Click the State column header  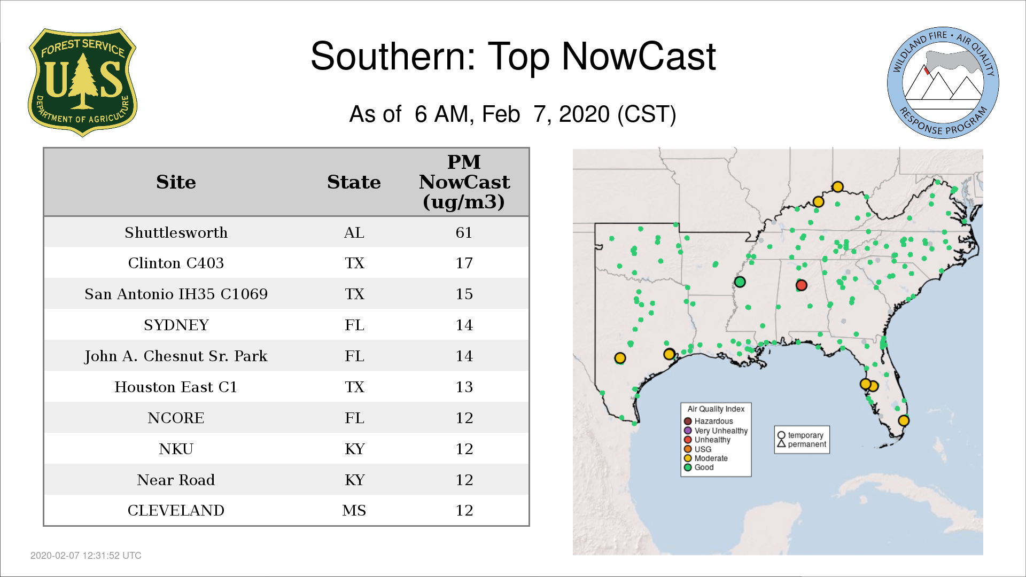(x=354, y=182)
